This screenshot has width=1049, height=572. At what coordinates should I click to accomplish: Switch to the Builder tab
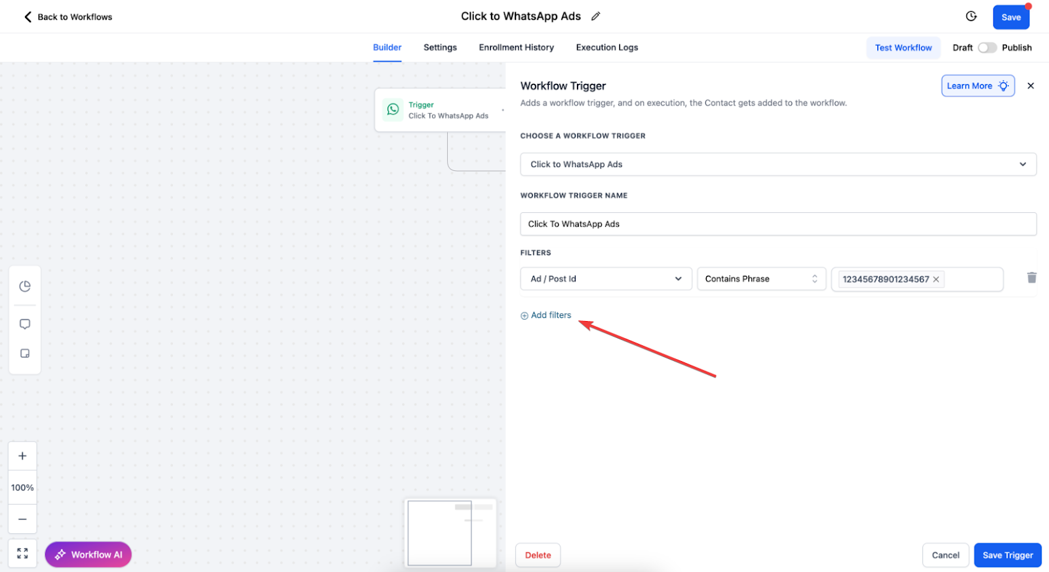coord(387,48)
